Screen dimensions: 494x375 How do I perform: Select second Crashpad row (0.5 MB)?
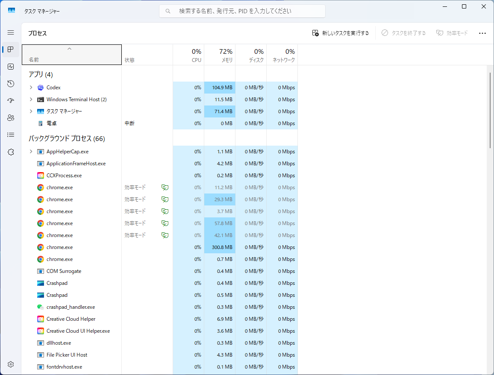160,295
